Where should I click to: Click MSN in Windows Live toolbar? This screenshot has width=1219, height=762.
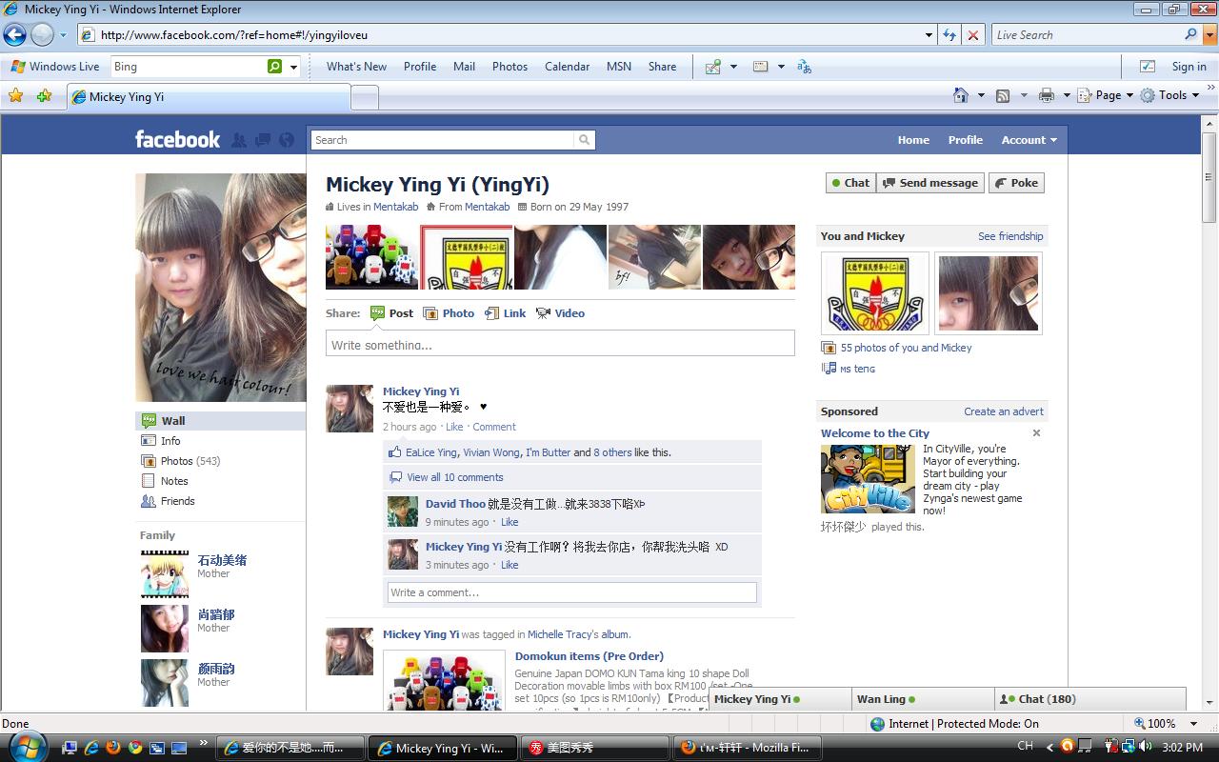point(619,67)
